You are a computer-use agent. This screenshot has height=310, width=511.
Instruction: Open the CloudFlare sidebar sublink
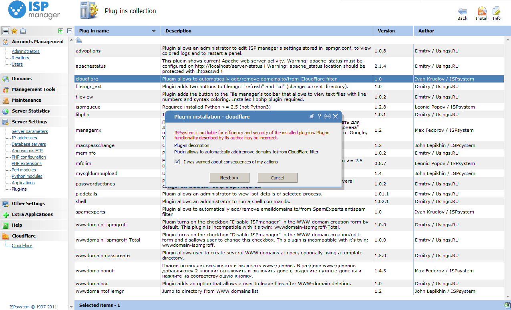(x=22, y=246)
